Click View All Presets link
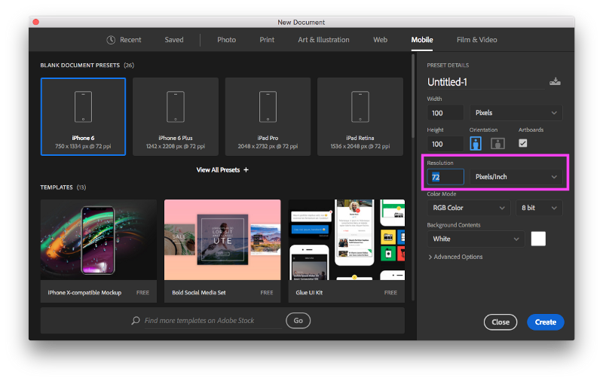Image resolution: width=603 pixels, height=381 pixels. (x=222, y=169)
